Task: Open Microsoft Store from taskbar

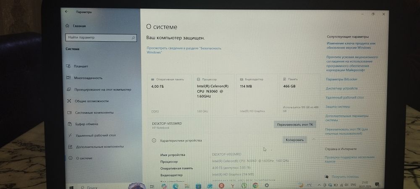Action: [x=199, y=186]
